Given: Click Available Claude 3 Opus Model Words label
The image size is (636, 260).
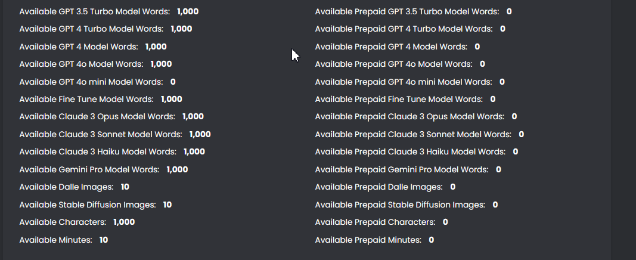Looking at the screenshot, I should tap(97, 117).
